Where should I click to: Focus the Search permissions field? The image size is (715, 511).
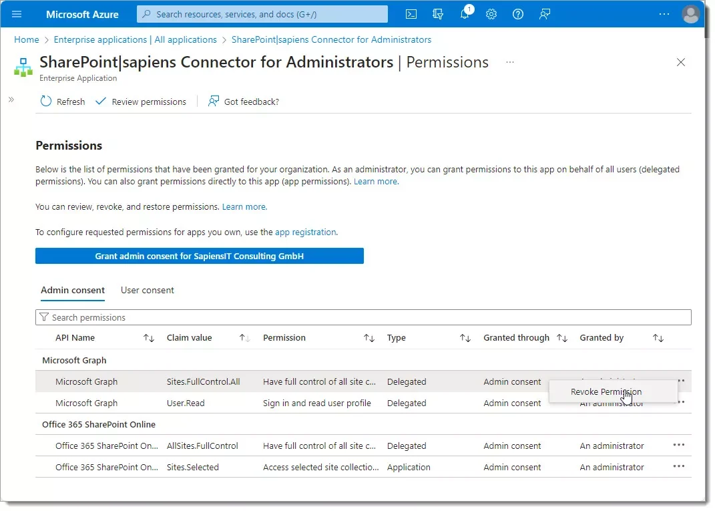tap(363, 317)
